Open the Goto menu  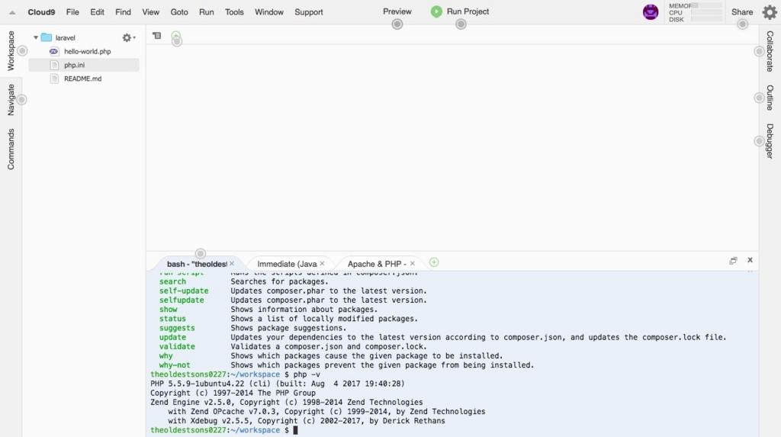tap(179, 12)
